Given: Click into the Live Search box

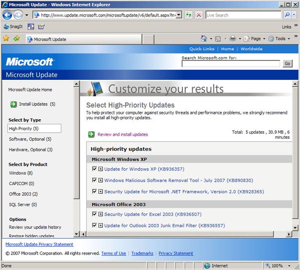Looking at the screenshot, I should tap(243, 15).
